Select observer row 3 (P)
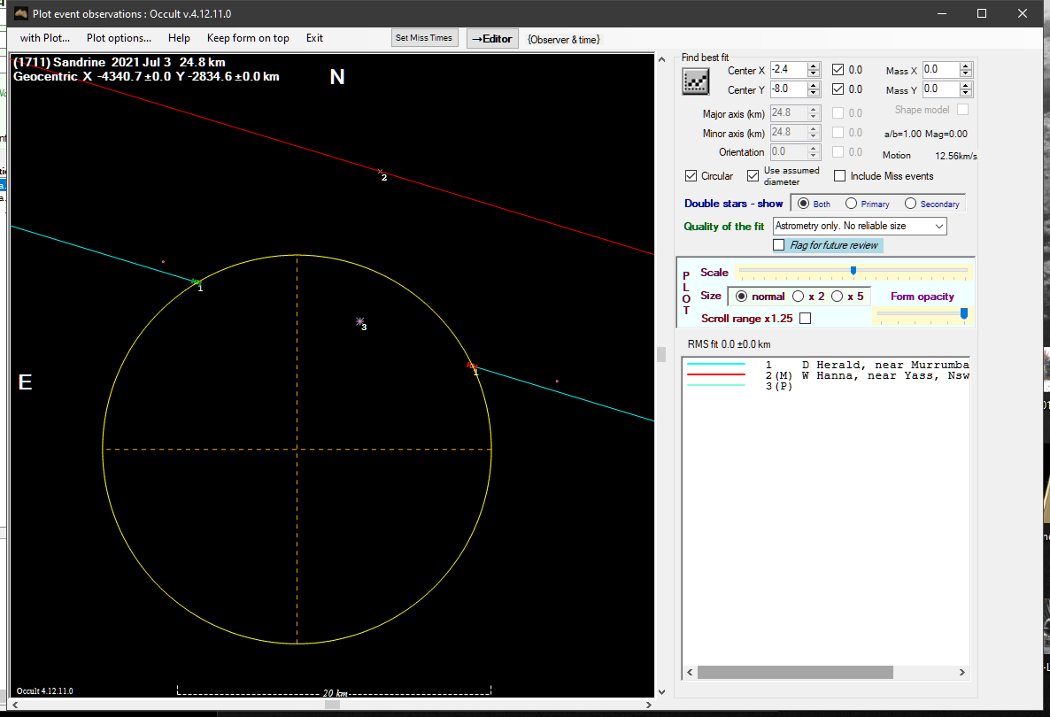1050x717 pixels. coord(738,386)
